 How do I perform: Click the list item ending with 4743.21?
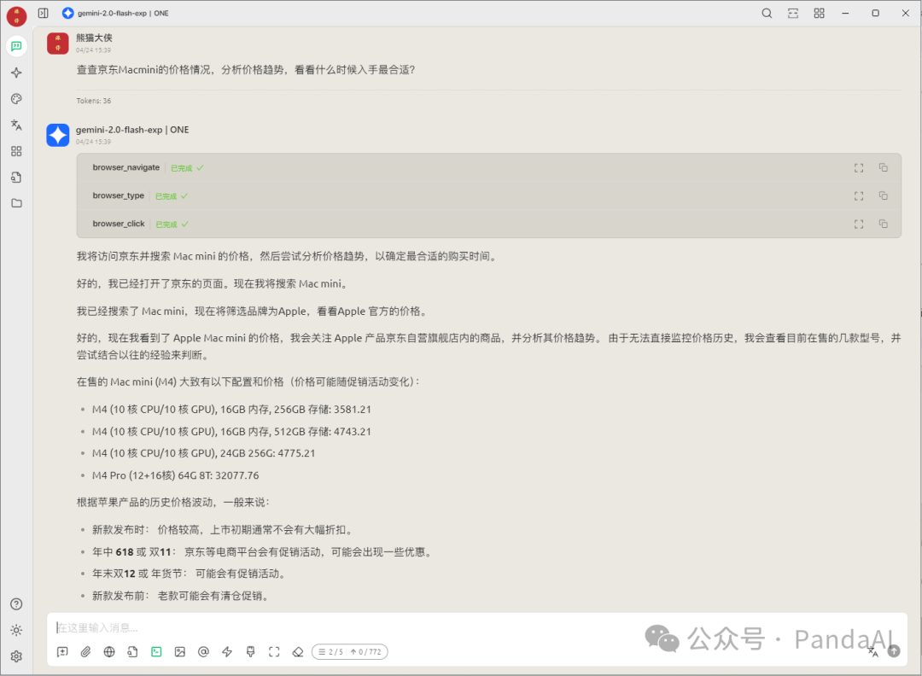231,432
